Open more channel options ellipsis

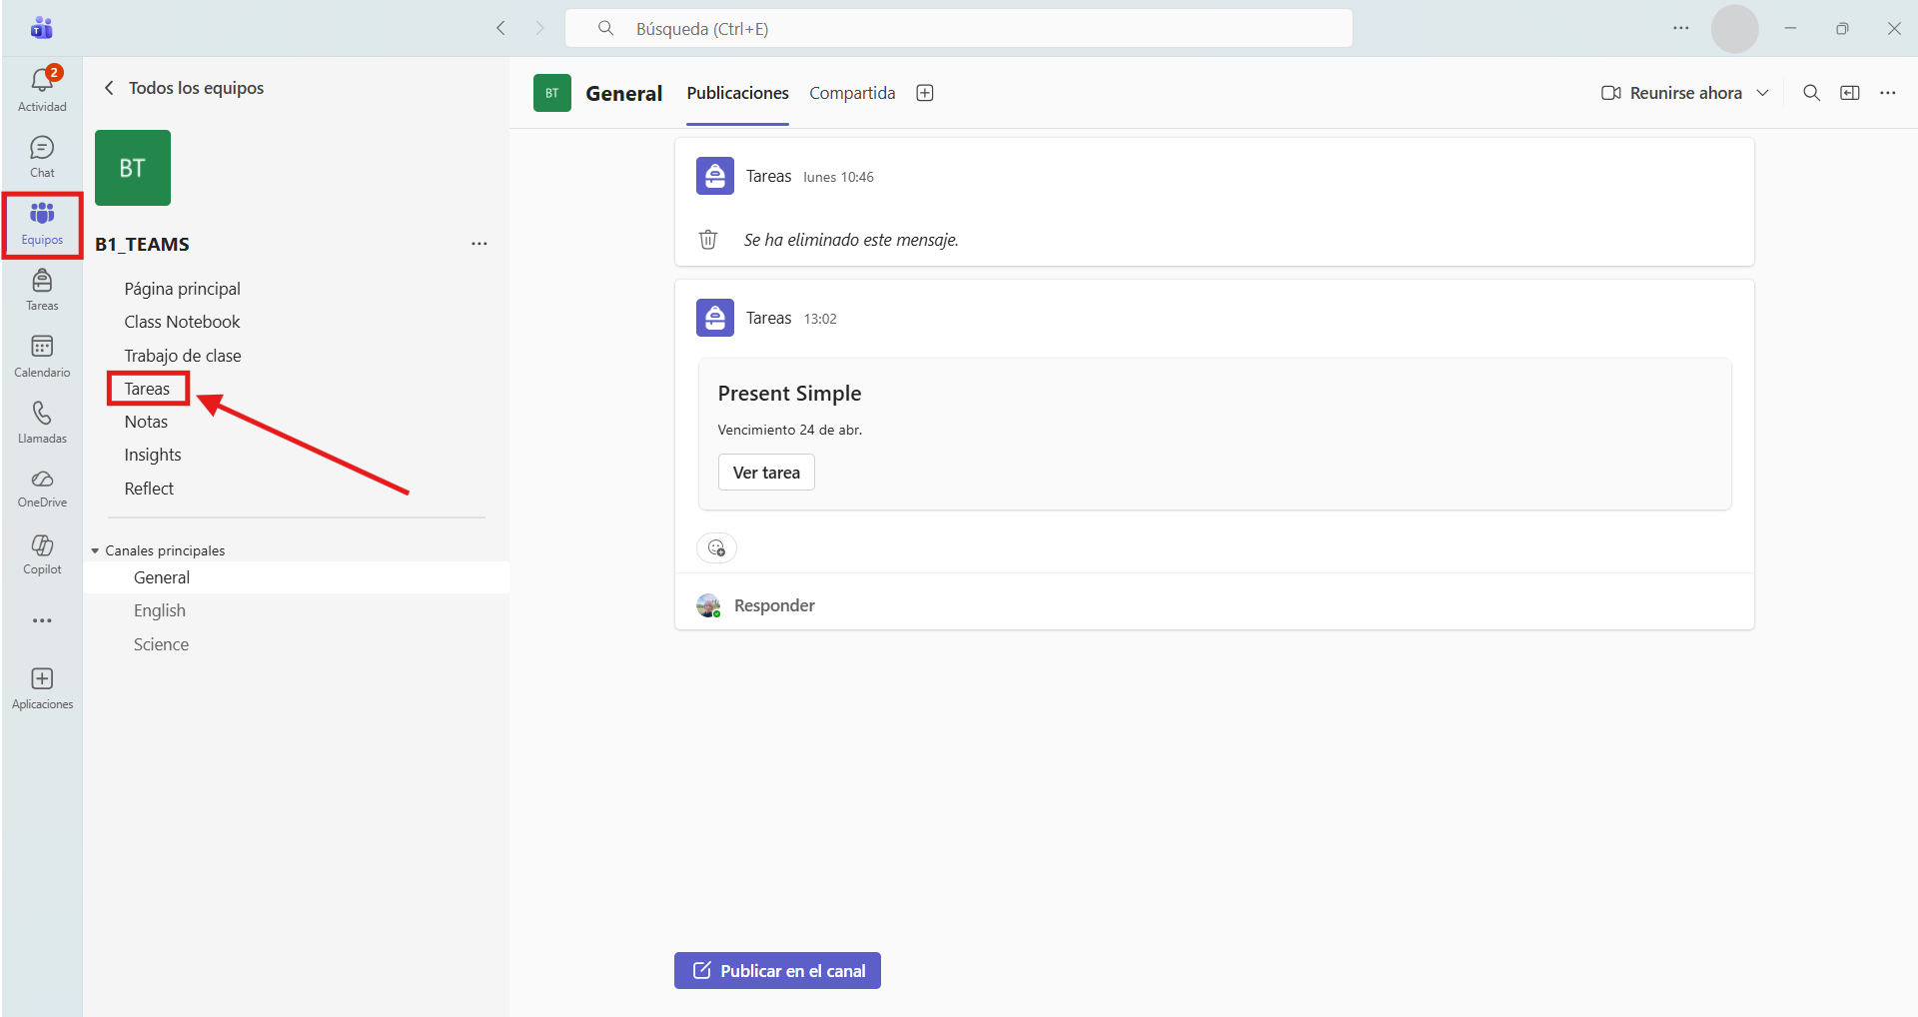1888,93
